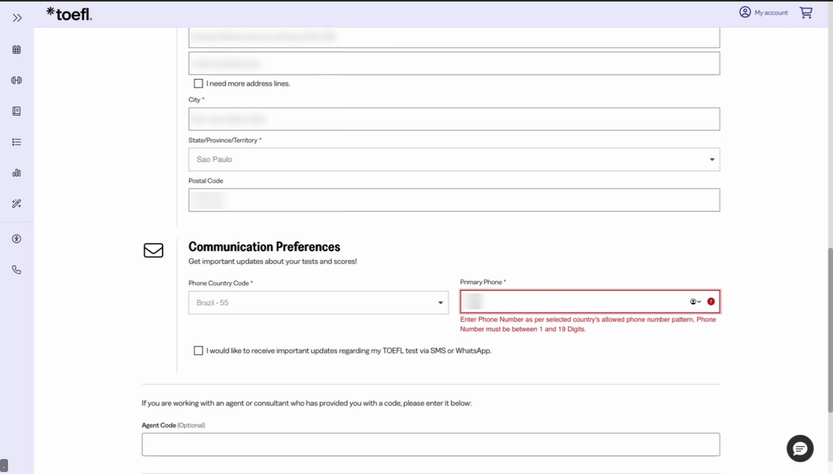The height and width of the screenshot is (474, 833).
Task: Click into the City field
Action: (x=454, y=119)
